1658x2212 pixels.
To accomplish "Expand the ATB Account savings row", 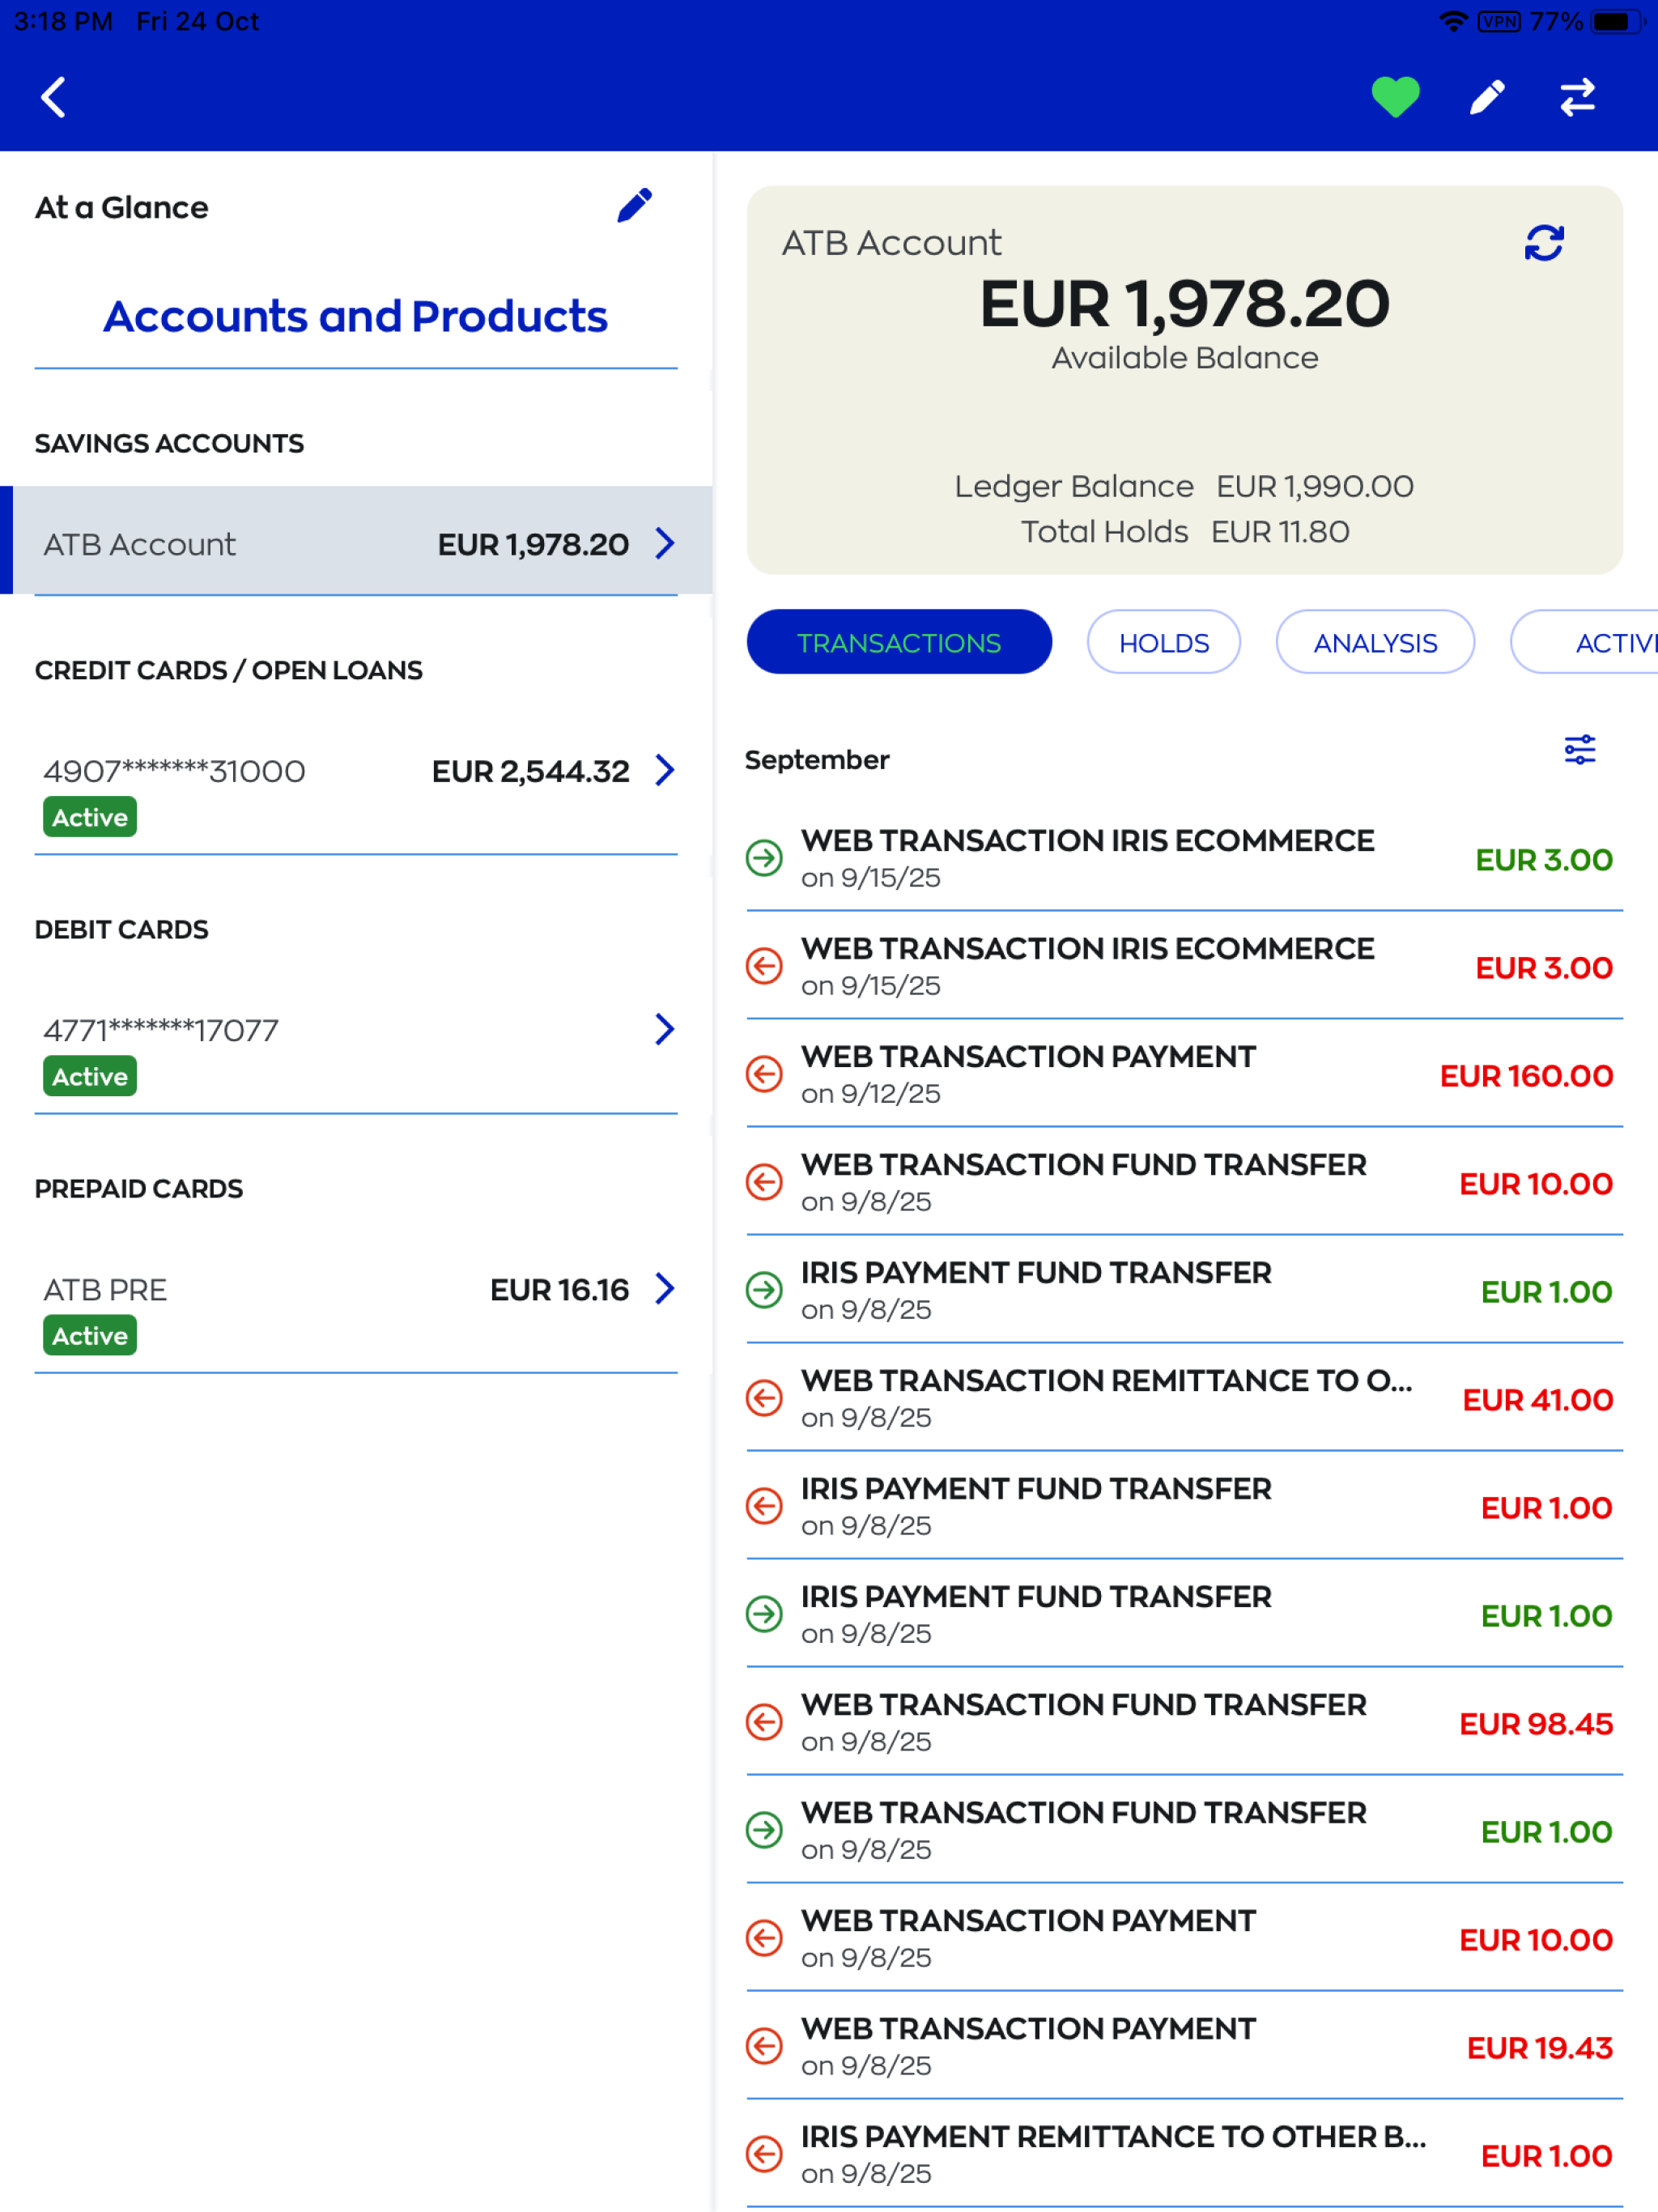I will tap(355, 544).
